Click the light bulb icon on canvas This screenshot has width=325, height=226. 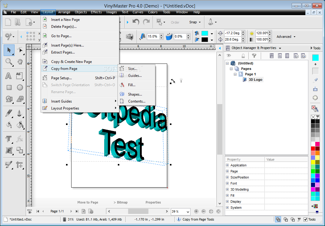[181, 80]
